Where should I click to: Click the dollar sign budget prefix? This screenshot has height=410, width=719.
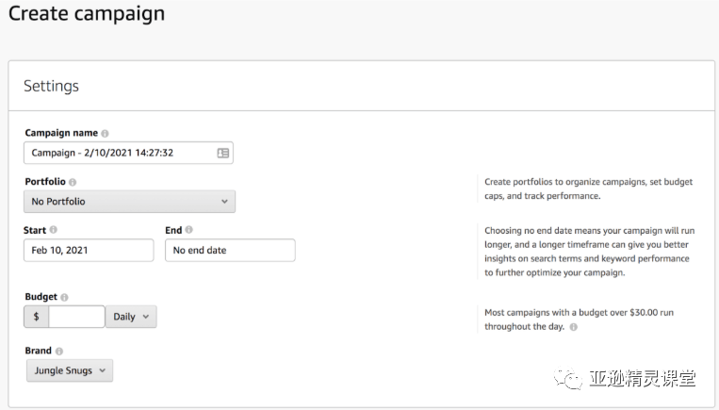36,317
